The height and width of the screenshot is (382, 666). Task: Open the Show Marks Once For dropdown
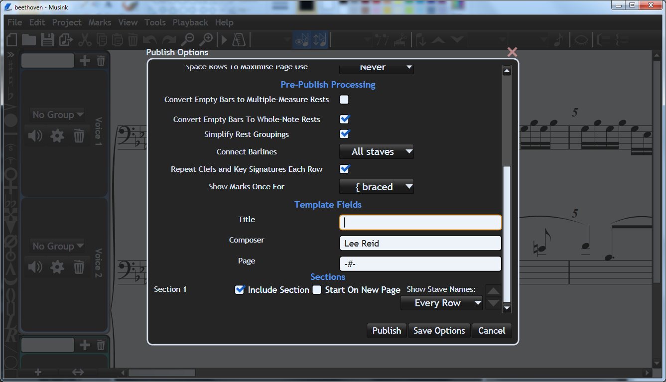[x=376, y=187]
